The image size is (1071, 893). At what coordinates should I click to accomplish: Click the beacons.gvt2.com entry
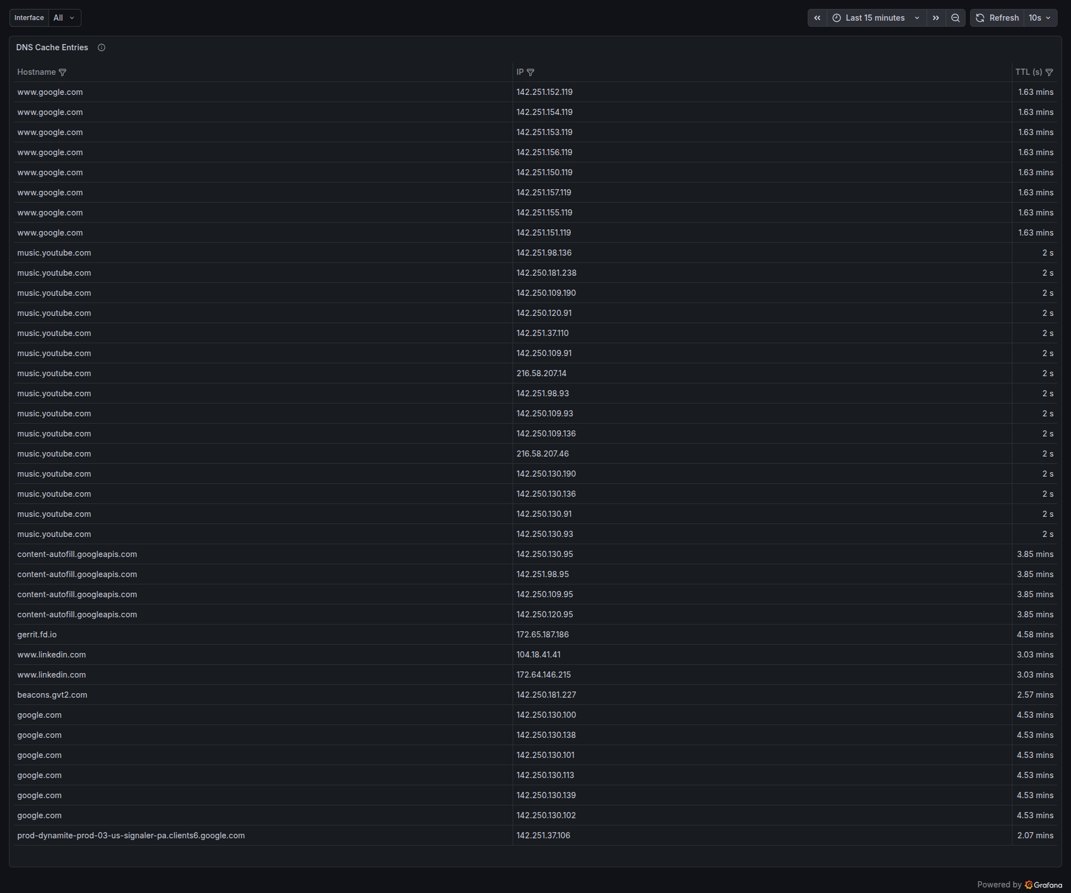(x=52, y=694)
